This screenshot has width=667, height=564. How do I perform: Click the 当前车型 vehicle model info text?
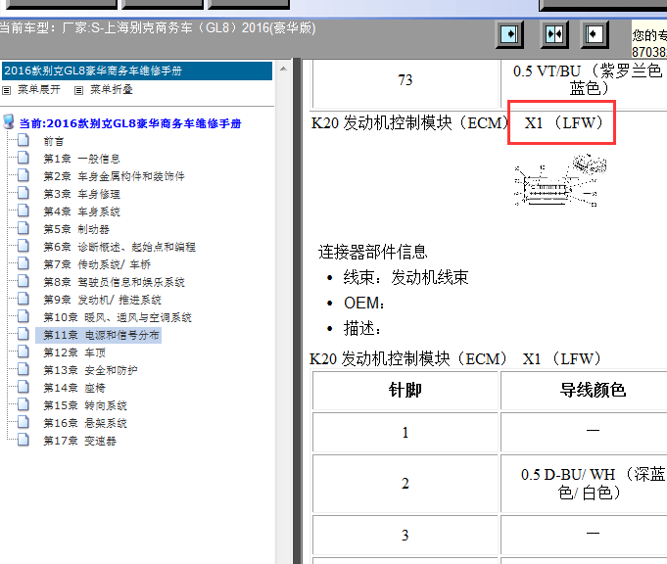(158, 28)
